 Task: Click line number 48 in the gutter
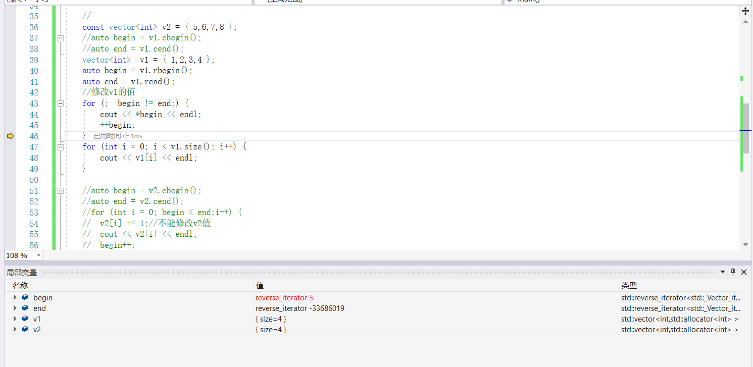(x=34, y=158)
